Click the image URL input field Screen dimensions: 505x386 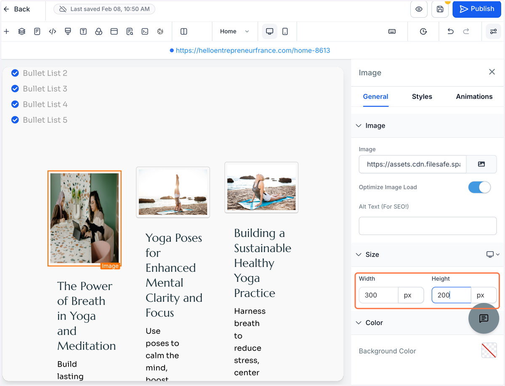point(412,164)
